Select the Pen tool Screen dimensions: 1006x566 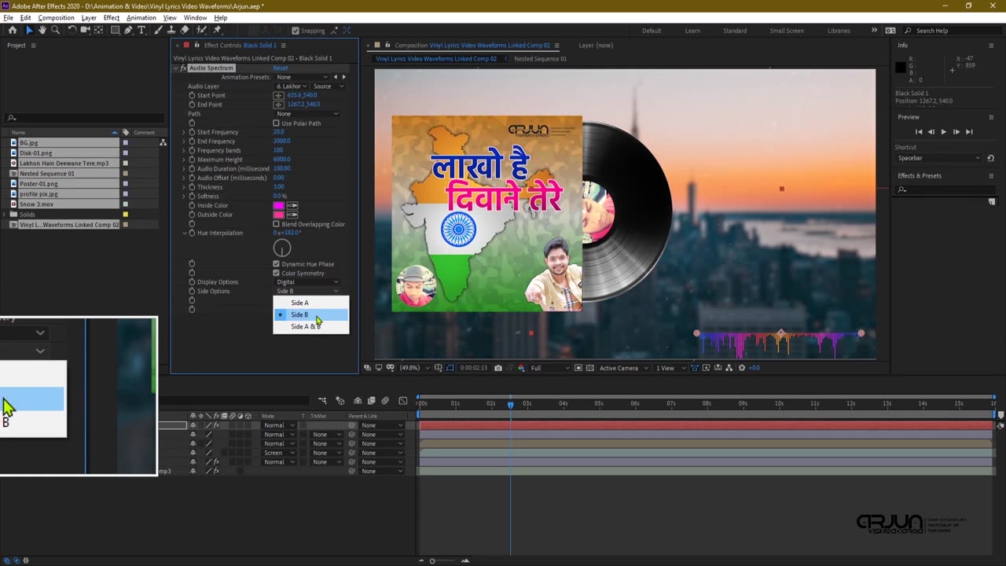pyautogui.click(x=128, y=30)
